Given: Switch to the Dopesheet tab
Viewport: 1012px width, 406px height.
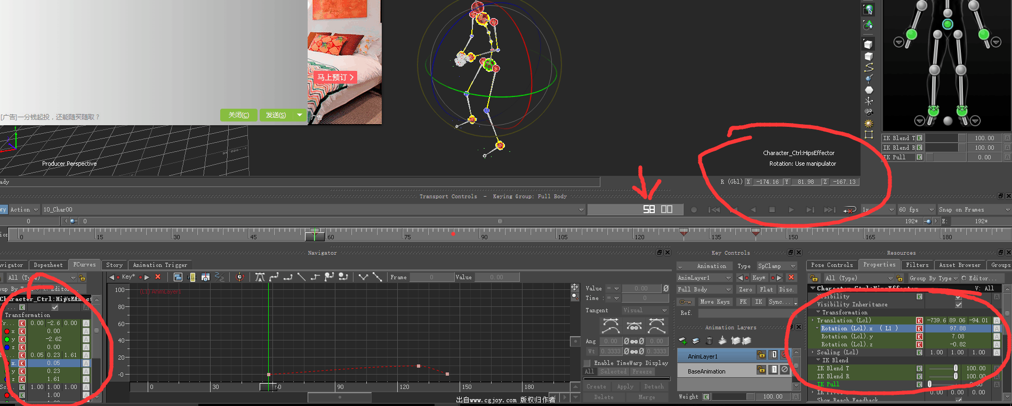Looking at the screenshot, I should 48,265.
